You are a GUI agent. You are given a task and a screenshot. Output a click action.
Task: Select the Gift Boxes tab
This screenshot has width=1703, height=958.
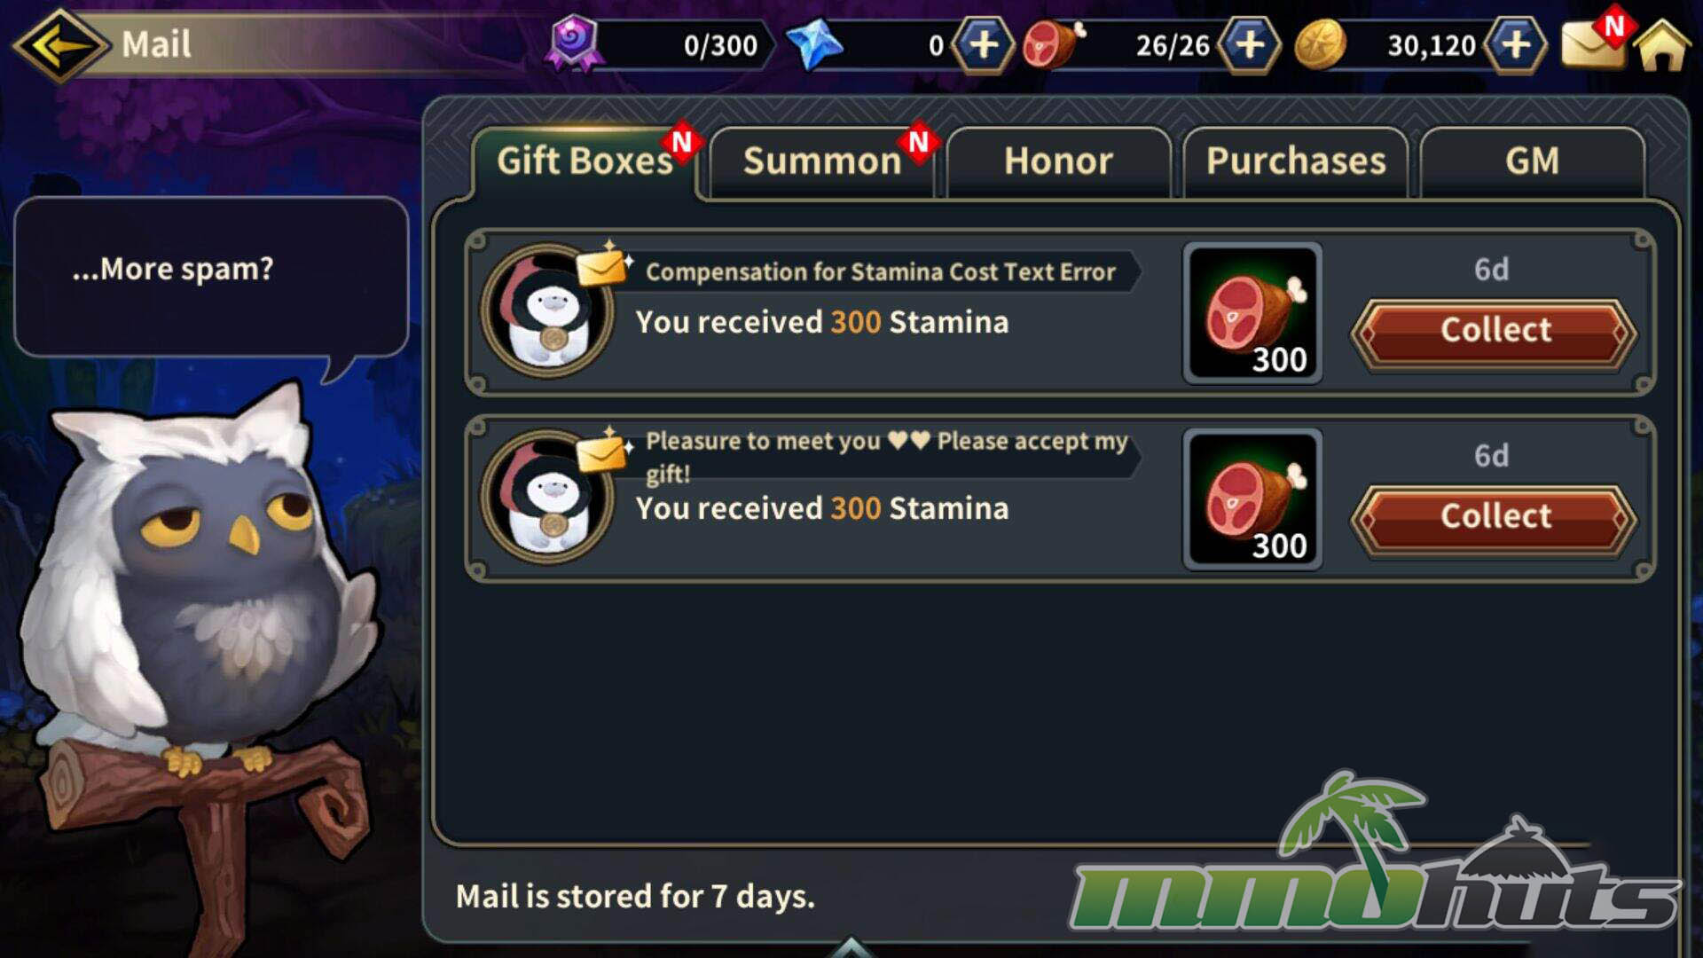(x=585, y=161)
